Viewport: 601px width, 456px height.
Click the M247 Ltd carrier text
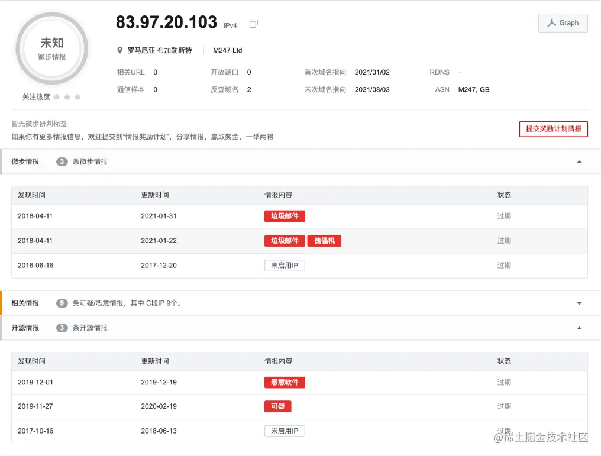point(227,51)
